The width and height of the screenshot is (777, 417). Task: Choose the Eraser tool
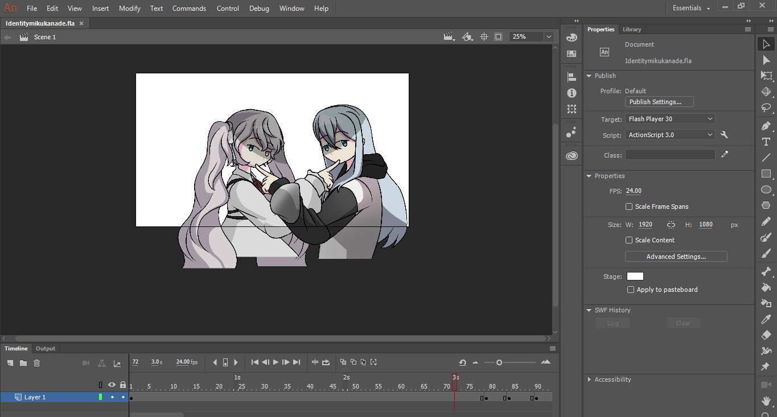tap(766, 335)
